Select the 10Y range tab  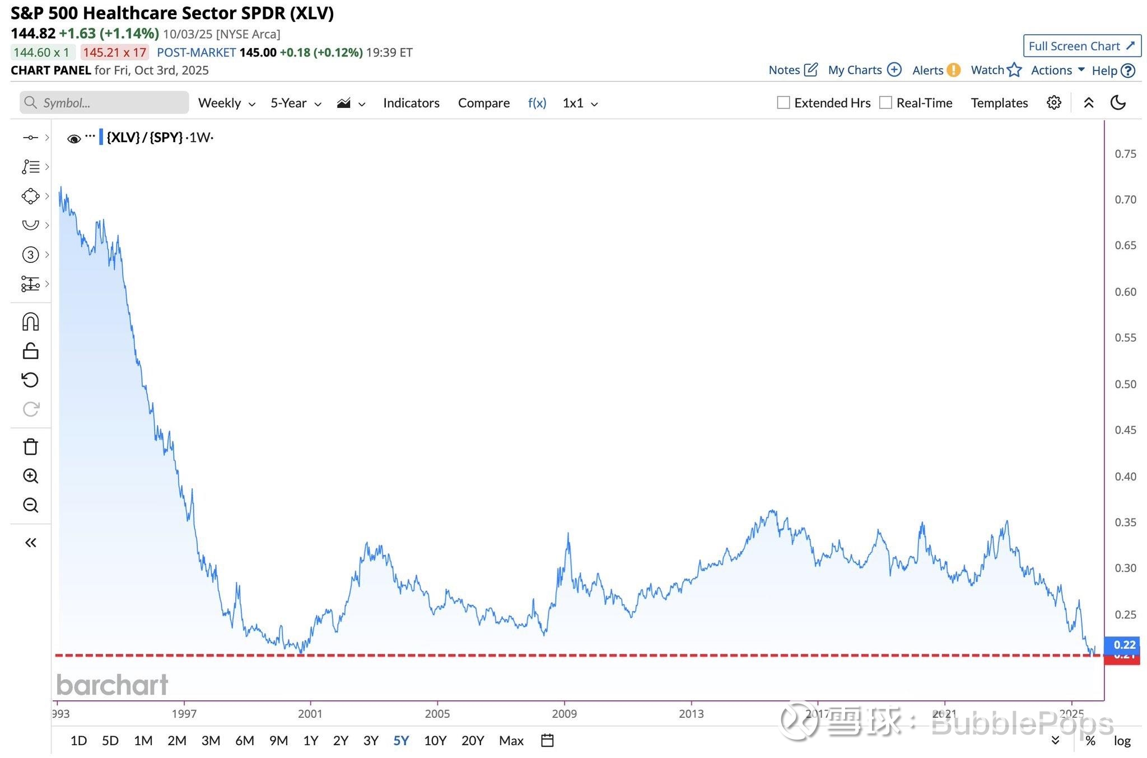(435, 740)
